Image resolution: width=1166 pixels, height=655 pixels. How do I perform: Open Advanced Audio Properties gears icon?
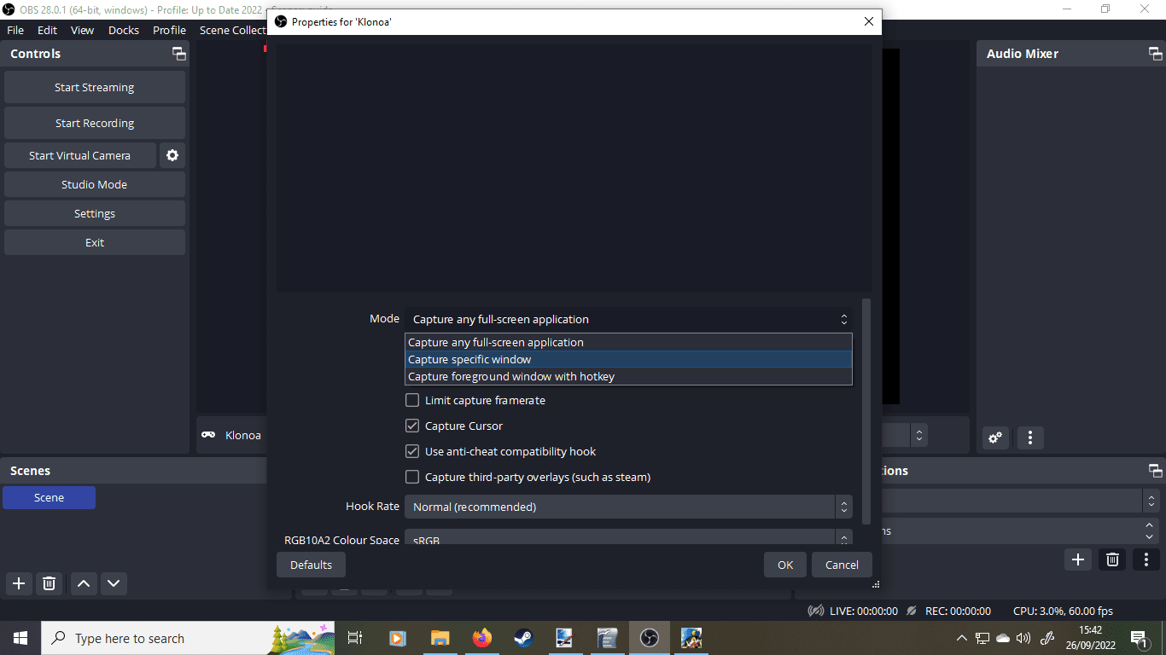(995, 438)
